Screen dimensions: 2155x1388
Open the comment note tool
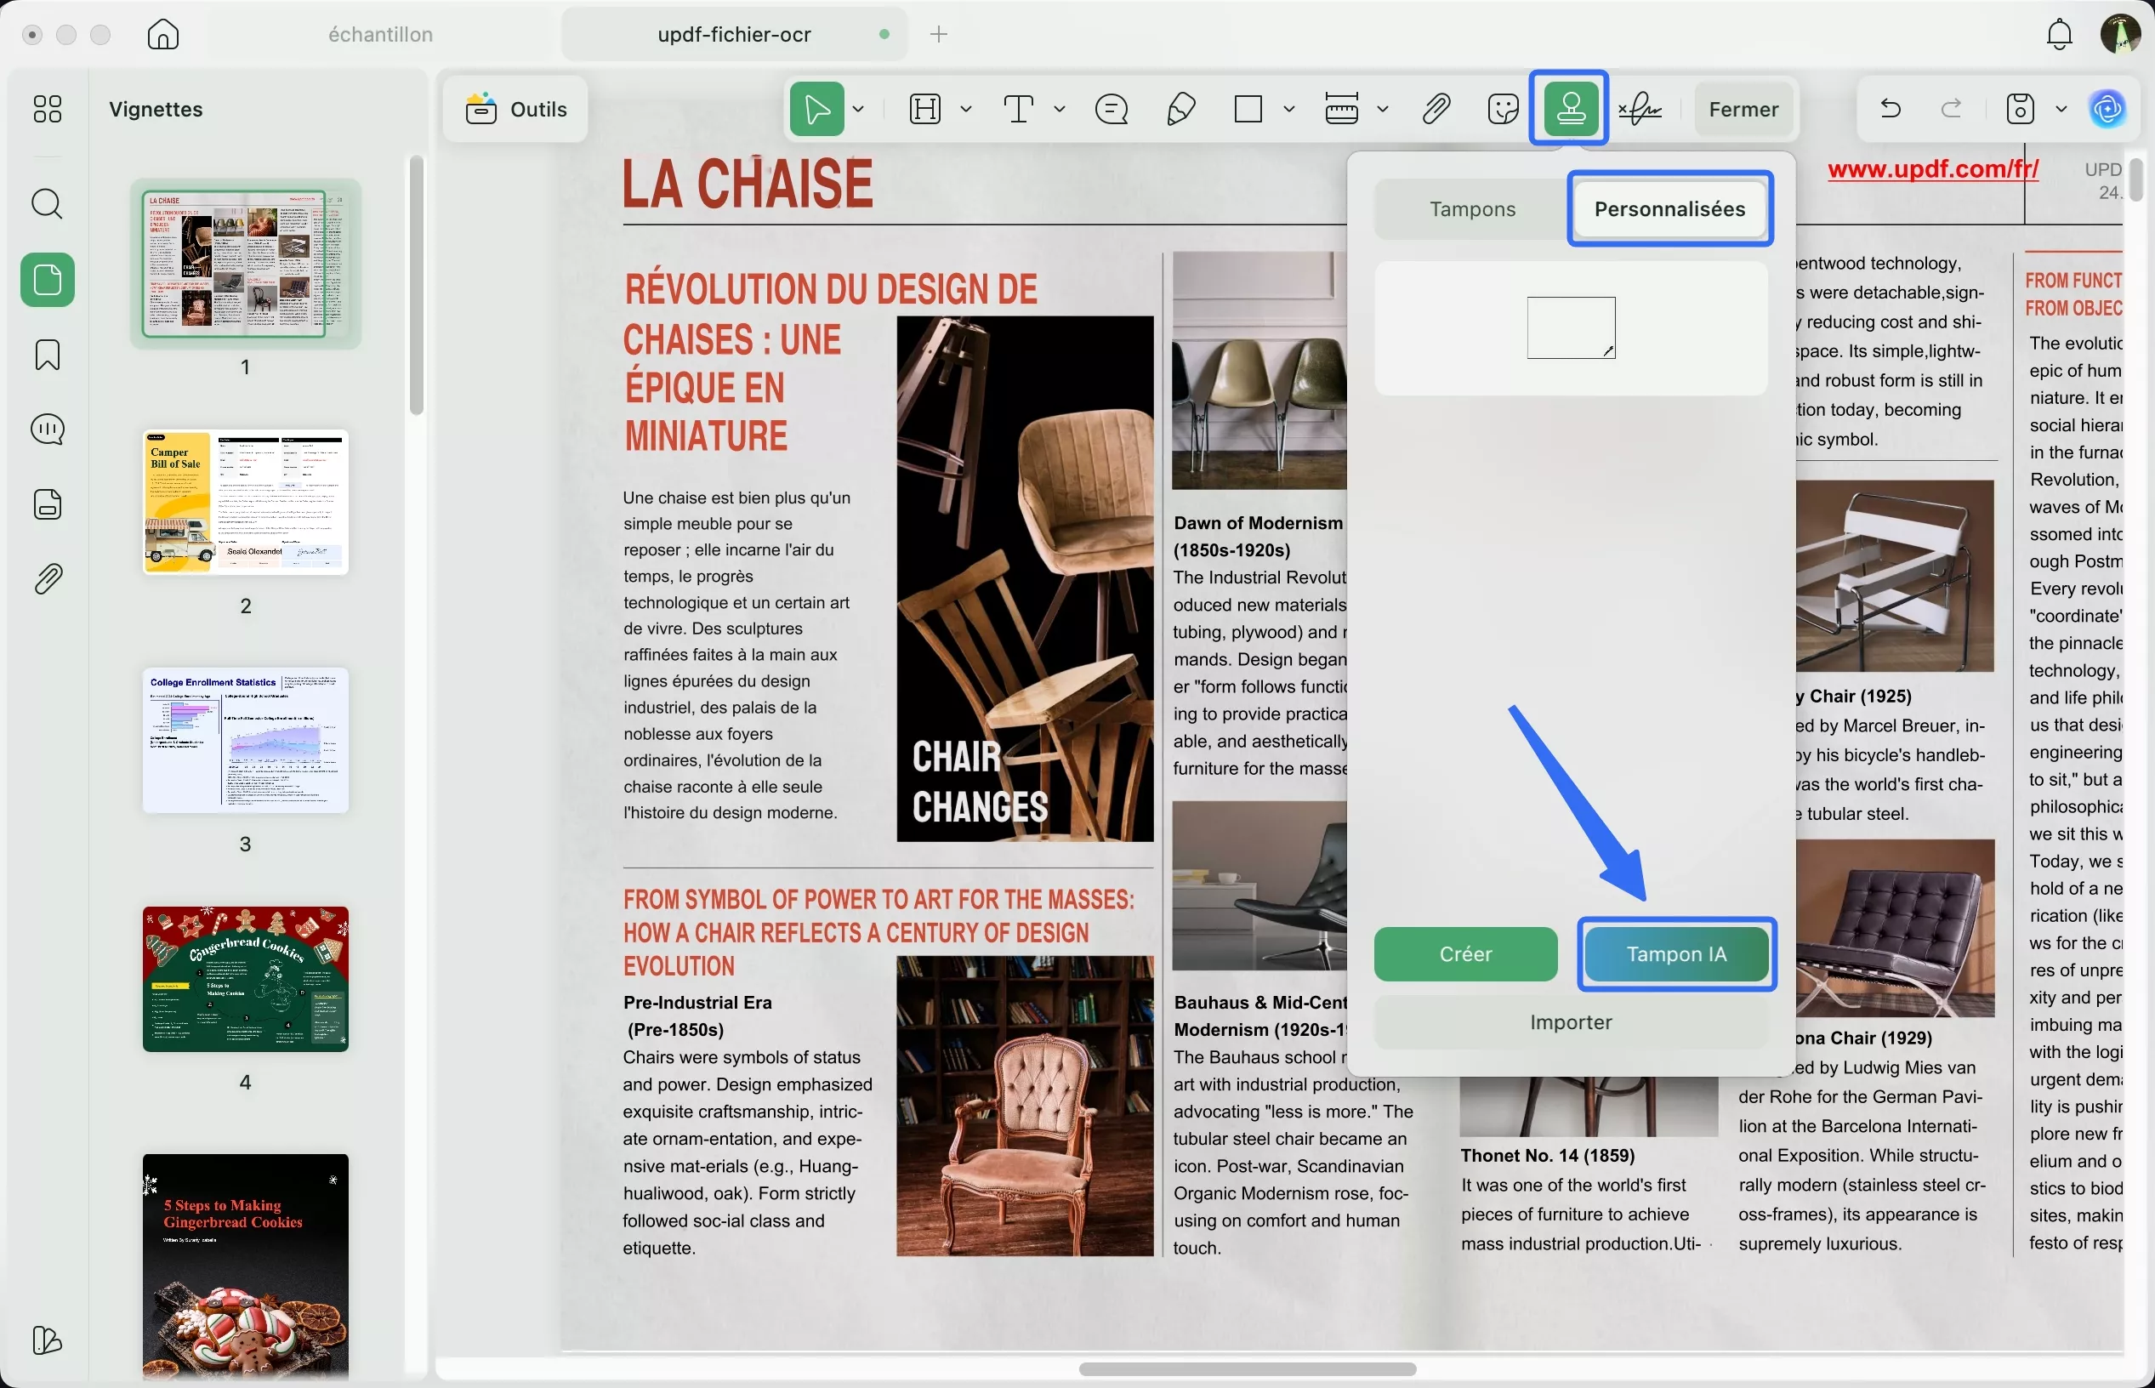click(x=1112, y=109)
